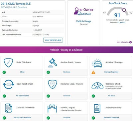The height and width of the screenshot is (121, 133).
Task: Click the Additional History document icon
Action: tap(97, 108)
